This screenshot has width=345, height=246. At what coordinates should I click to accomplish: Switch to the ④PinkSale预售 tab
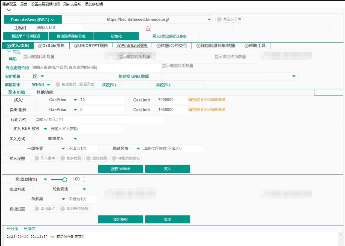132,46
